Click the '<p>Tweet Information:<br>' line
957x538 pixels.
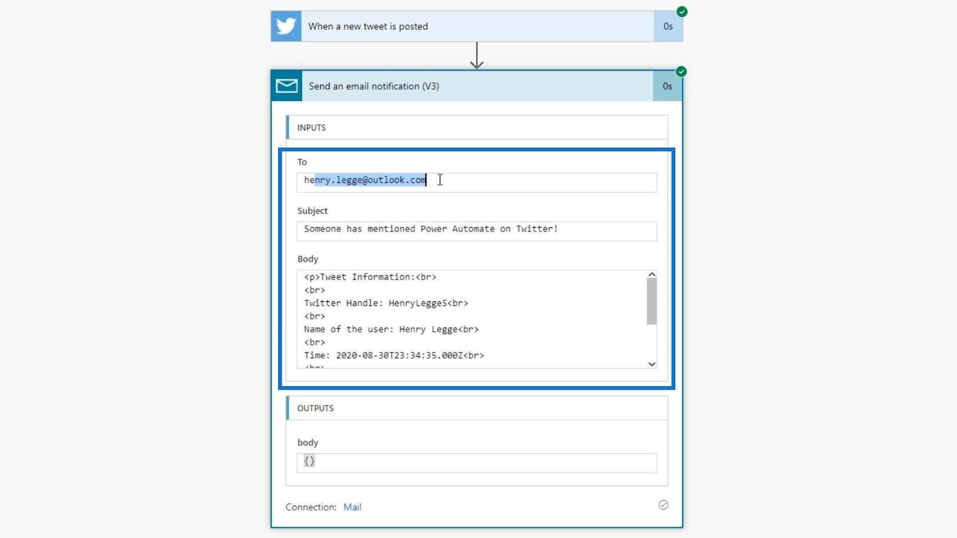click(370, 277)
